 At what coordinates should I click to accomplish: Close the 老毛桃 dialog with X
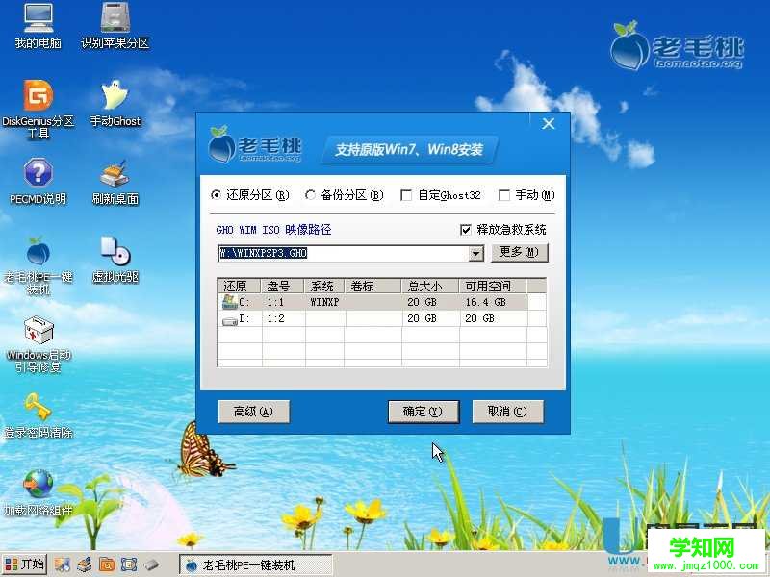[549, 124]
